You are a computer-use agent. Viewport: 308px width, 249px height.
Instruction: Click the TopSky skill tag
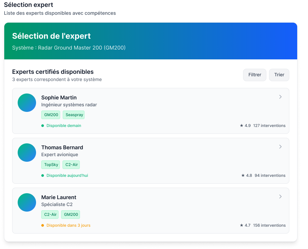(50, 165)
